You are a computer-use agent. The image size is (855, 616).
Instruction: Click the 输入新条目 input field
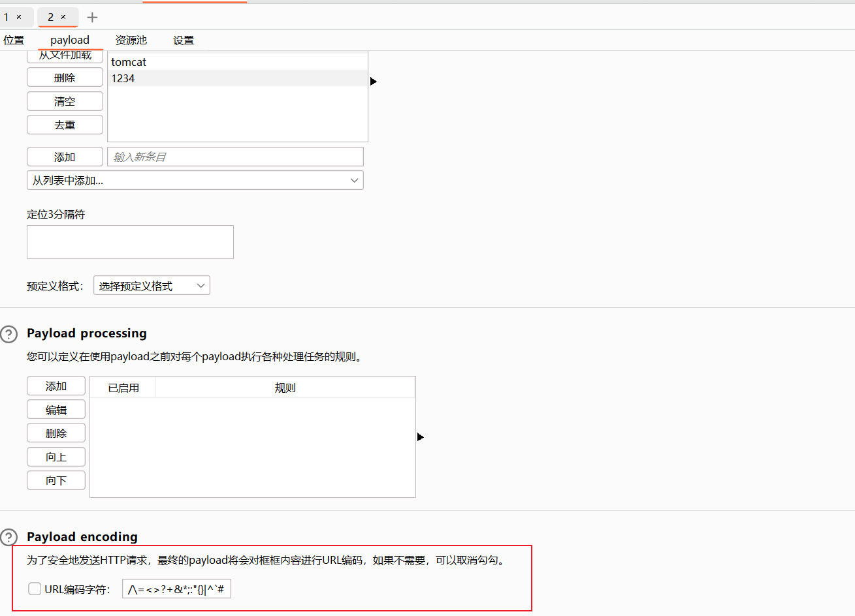click(x=235, y=157)
